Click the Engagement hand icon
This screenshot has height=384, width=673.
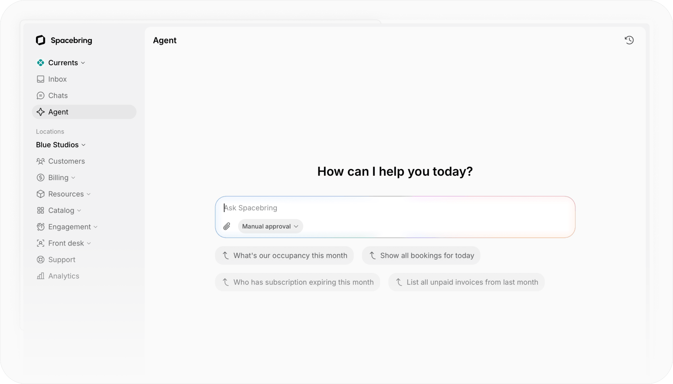(40, 227)
